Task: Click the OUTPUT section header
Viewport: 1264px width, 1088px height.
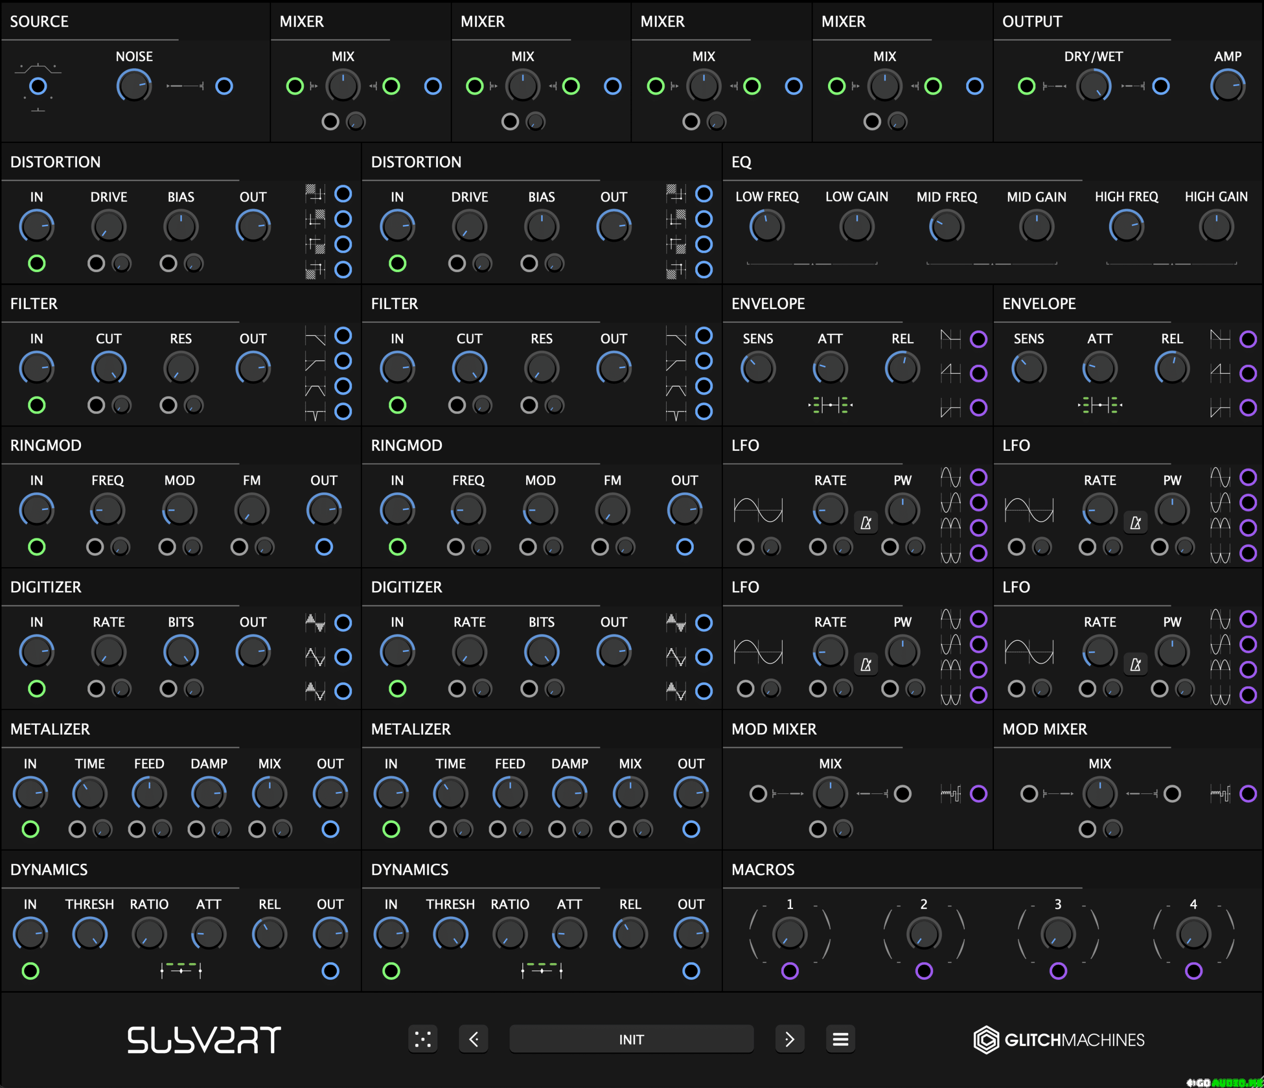Action: coord(1031,21)
